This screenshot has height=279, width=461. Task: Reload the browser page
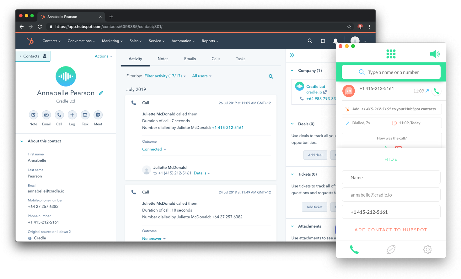(40, 27)
